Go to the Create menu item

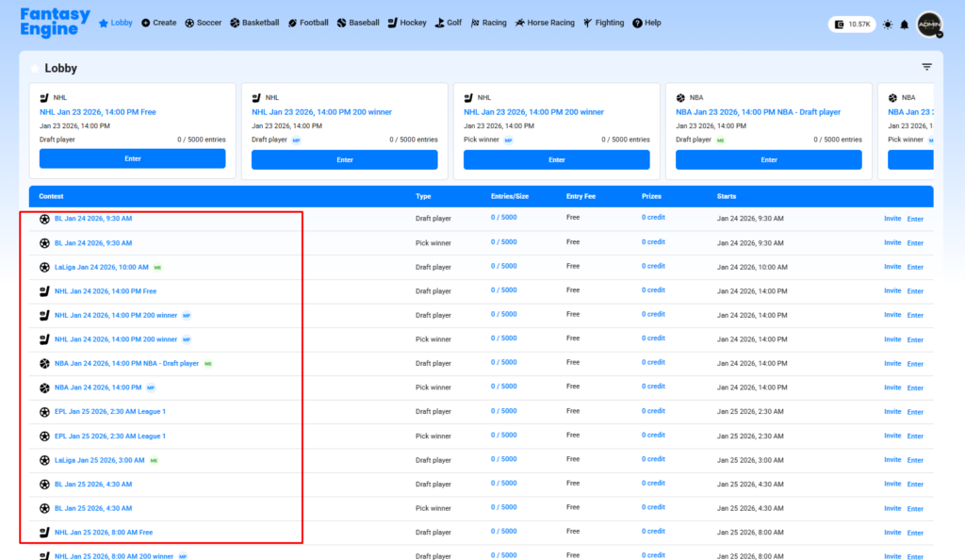(158, 23)
